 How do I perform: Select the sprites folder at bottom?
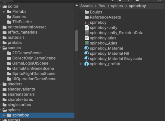point(14,120)
